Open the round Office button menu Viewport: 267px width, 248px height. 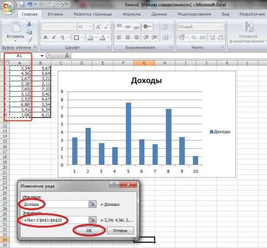point(8,8)
